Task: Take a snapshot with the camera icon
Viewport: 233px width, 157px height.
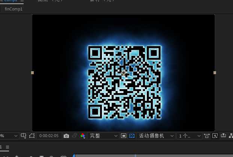Action: pos(66,136)
